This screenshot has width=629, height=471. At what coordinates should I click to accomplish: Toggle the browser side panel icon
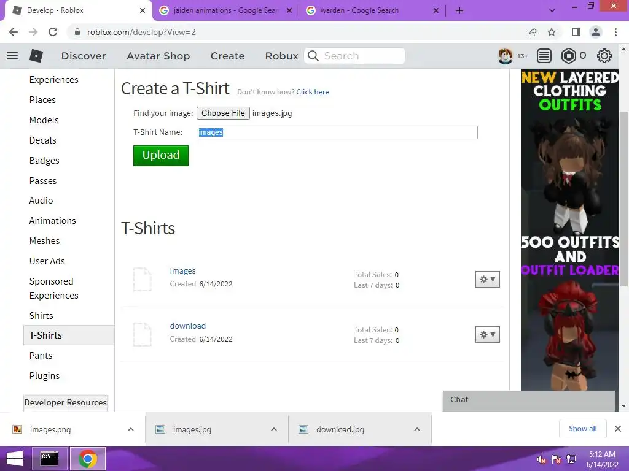[576, 32]
